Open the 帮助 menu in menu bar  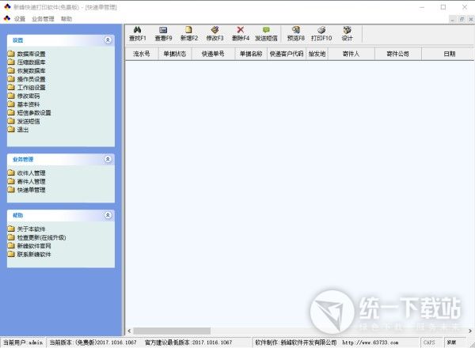(66, 18)
